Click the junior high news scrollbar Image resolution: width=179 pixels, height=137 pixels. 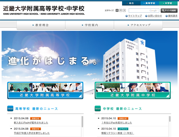pos(170,119)
